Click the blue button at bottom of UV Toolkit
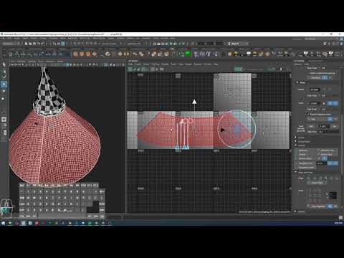The width and height of the screenshot is (344, 258). [330, 206]
